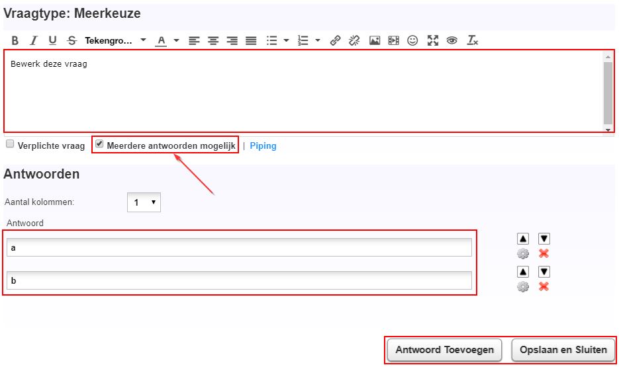
Task: Open the bulleted list style dropdown arrow
Action: pyautogui.click(x=286, y=40)
